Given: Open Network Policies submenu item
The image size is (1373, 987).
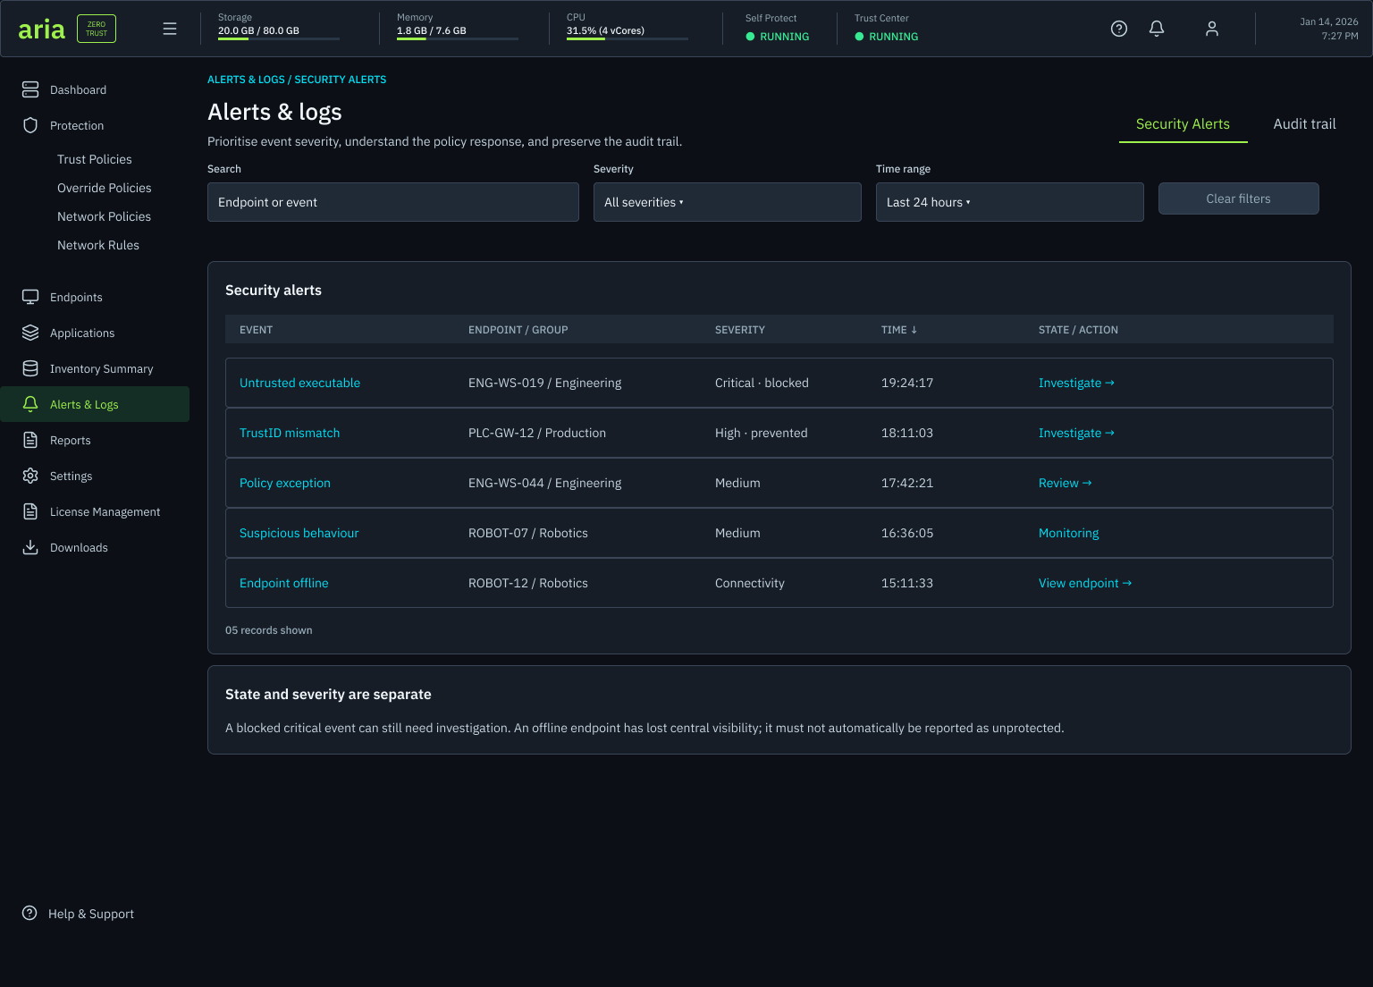Looking at the screenshot, I should 104,216.
